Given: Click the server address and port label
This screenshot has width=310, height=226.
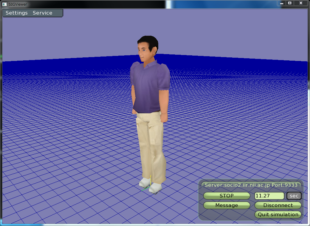Looking at the screenshot, I should pos(251,185).
